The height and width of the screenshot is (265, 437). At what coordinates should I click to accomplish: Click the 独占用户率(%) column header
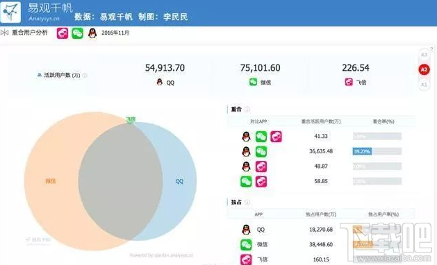coord(384,214)
